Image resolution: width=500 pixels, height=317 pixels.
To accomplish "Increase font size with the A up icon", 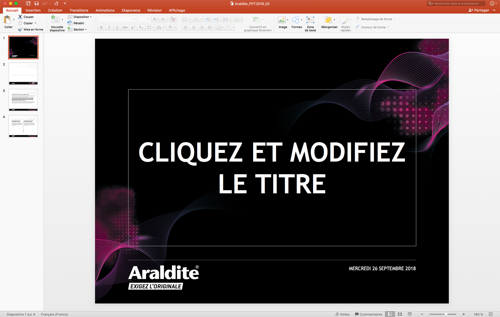I will [x=155, y=19].
